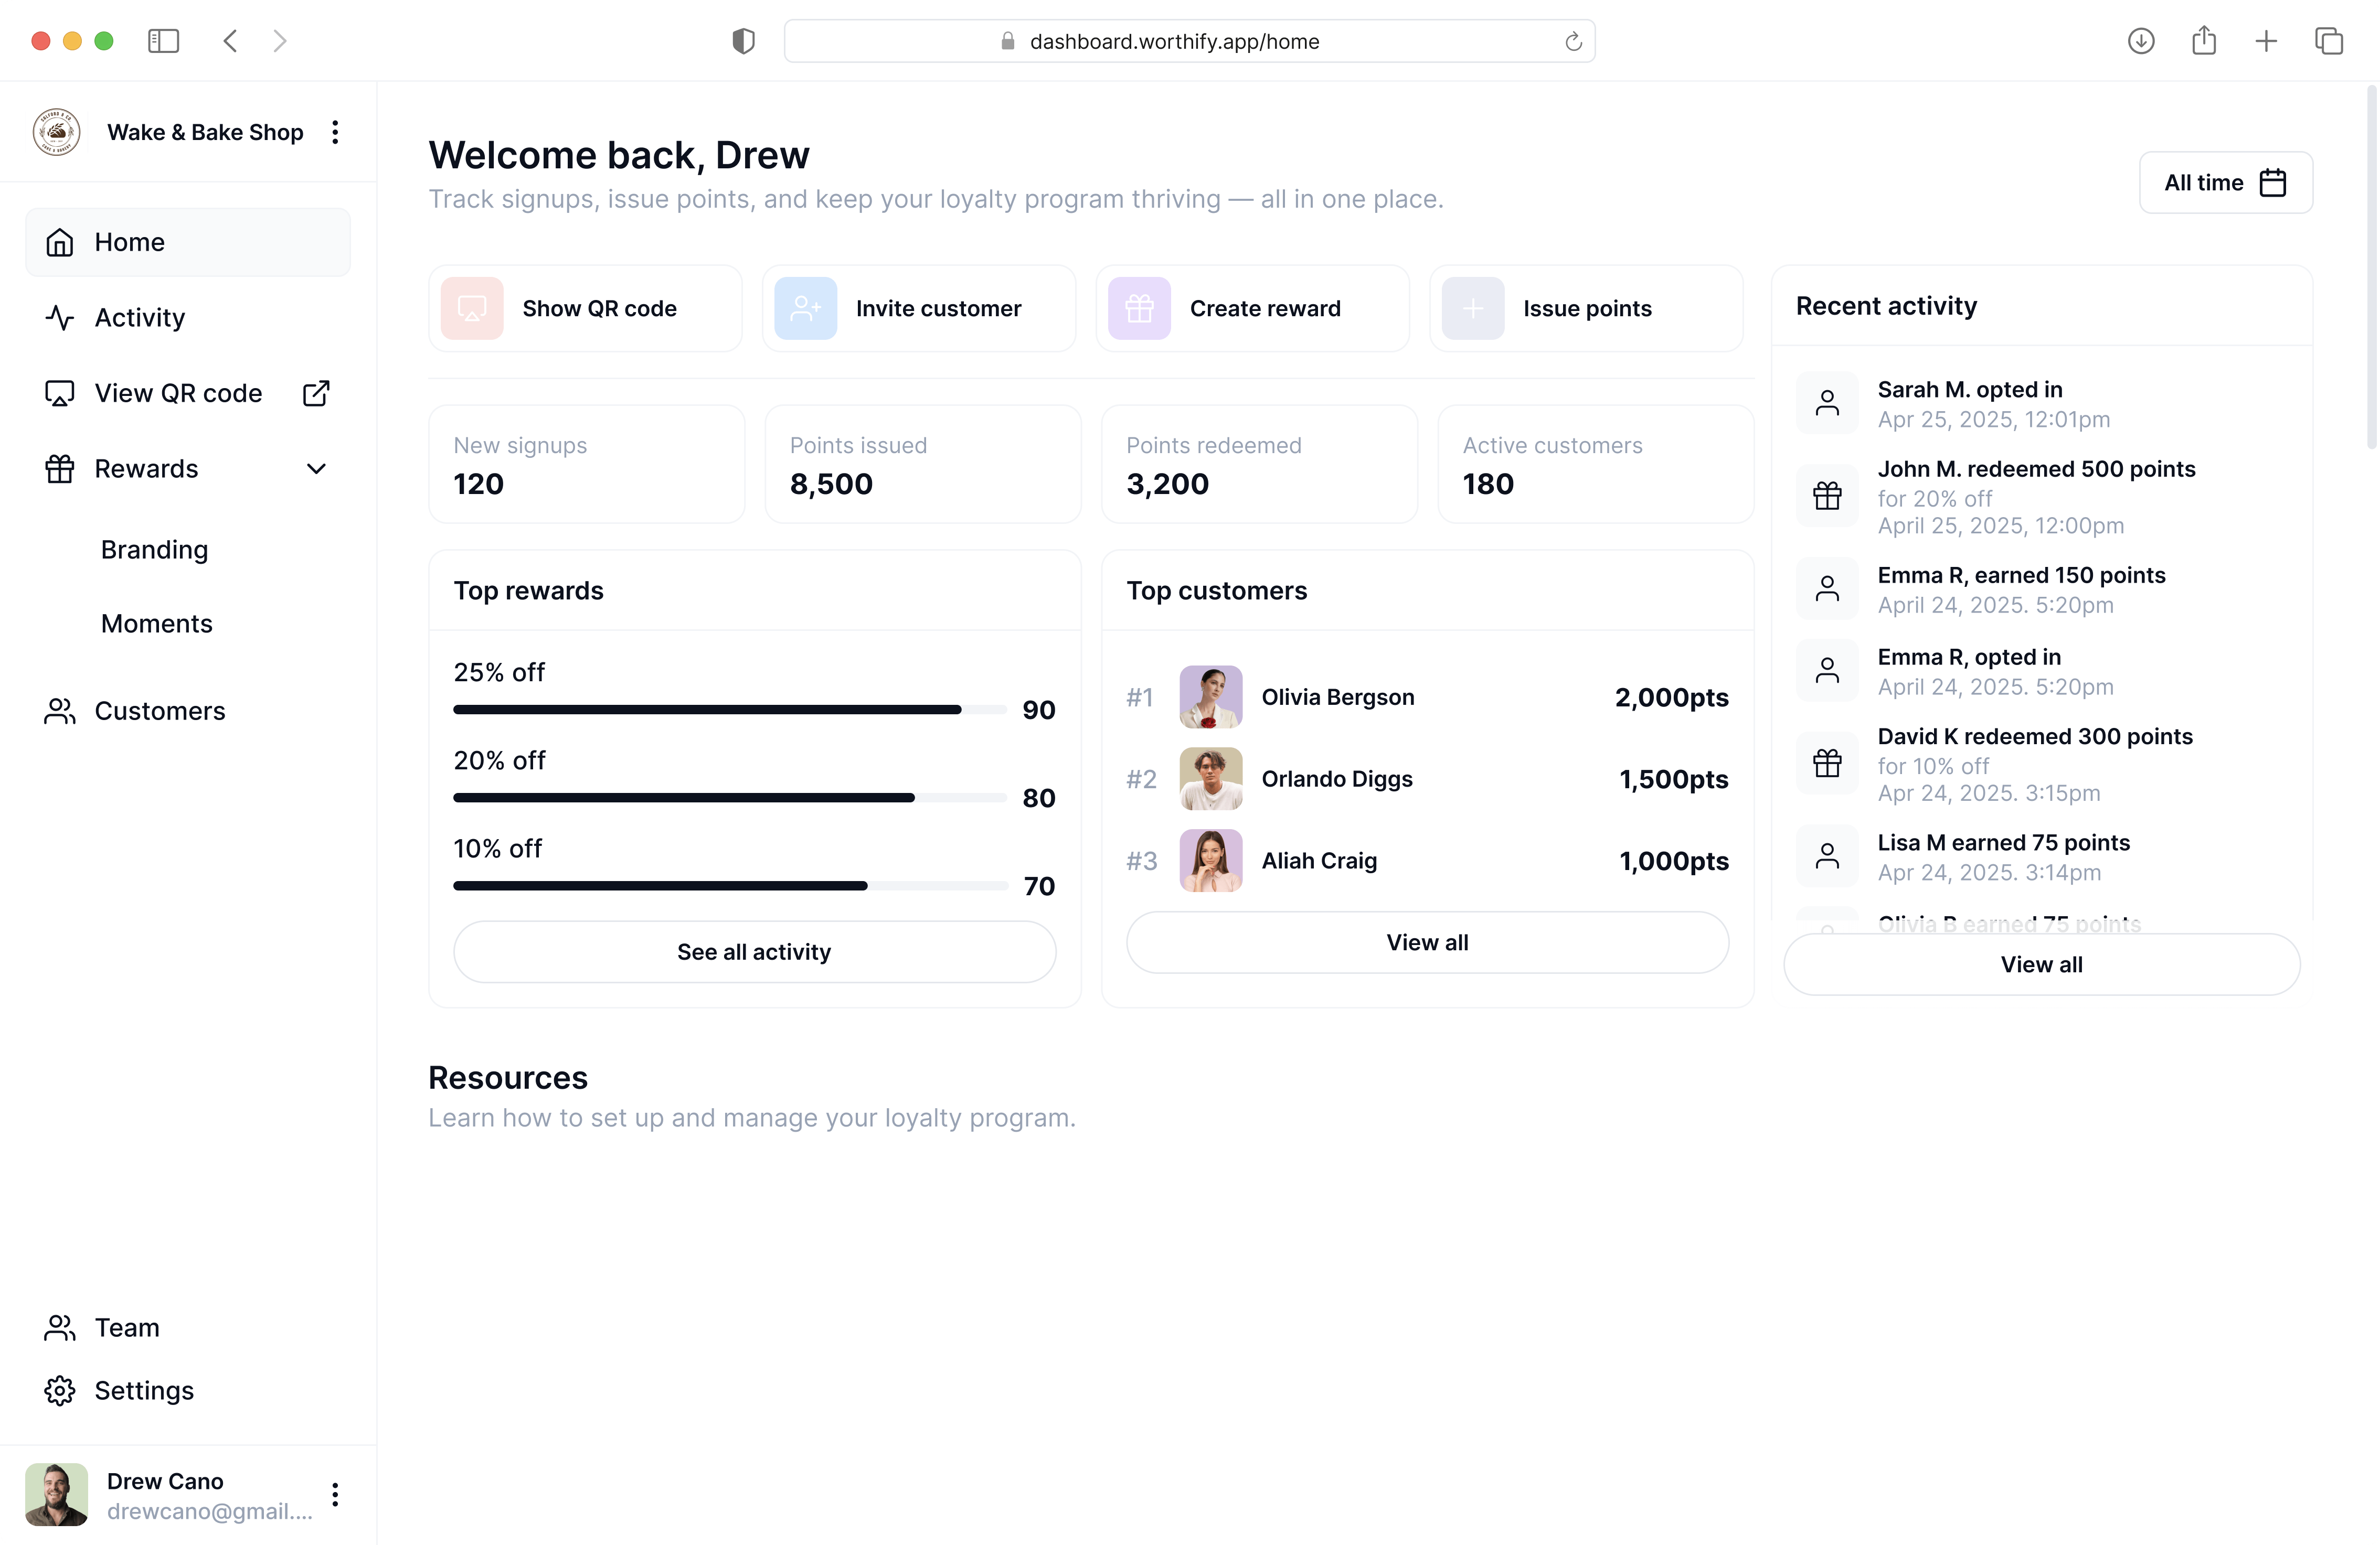
Task: Click the gift icon beside John M. redeemed
Action: coord(1827,496)
